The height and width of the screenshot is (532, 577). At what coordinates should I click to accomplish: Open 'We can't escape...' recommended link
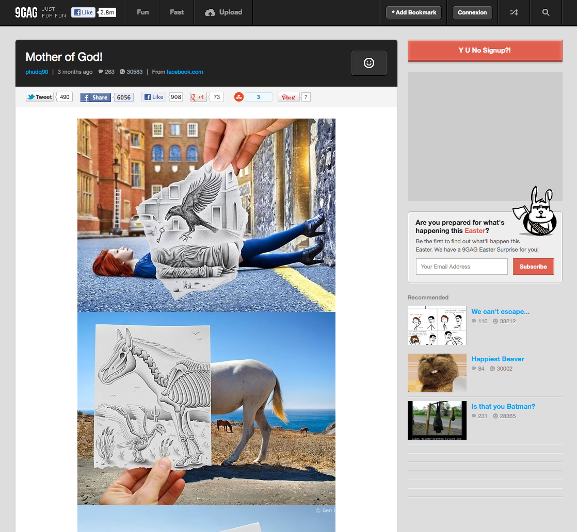(x=500, y=311)
